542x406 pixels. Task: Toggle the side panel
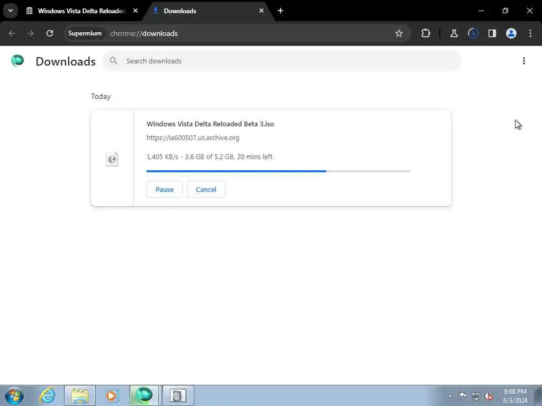pos(492,33)
